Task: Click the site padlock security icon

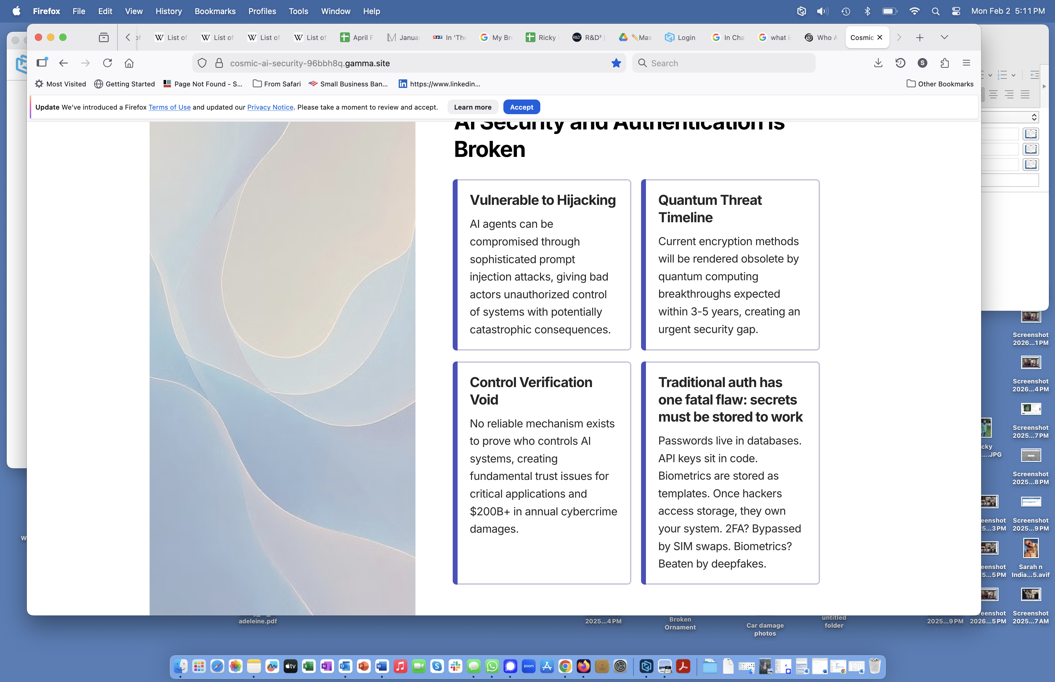Action: [219, 63]
